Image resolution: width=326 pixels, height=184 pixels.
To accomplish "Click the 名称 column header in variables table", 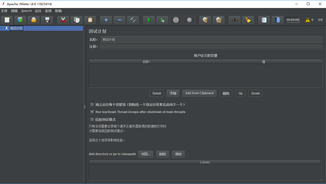I will click(x=147, y=62).
